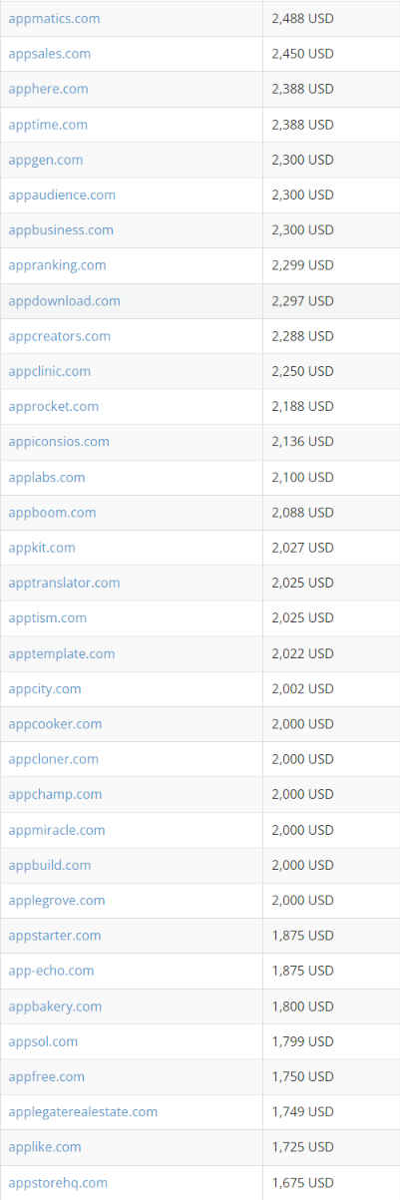
Task: Click applegaterealestate.com domain link
Action: (x=83, y=1112)
